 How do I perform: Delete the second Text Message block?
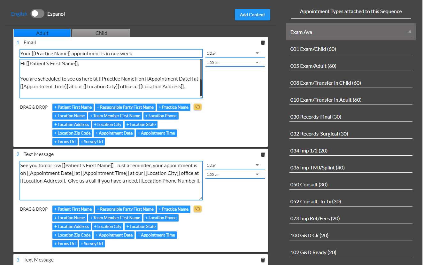point(263,154)
